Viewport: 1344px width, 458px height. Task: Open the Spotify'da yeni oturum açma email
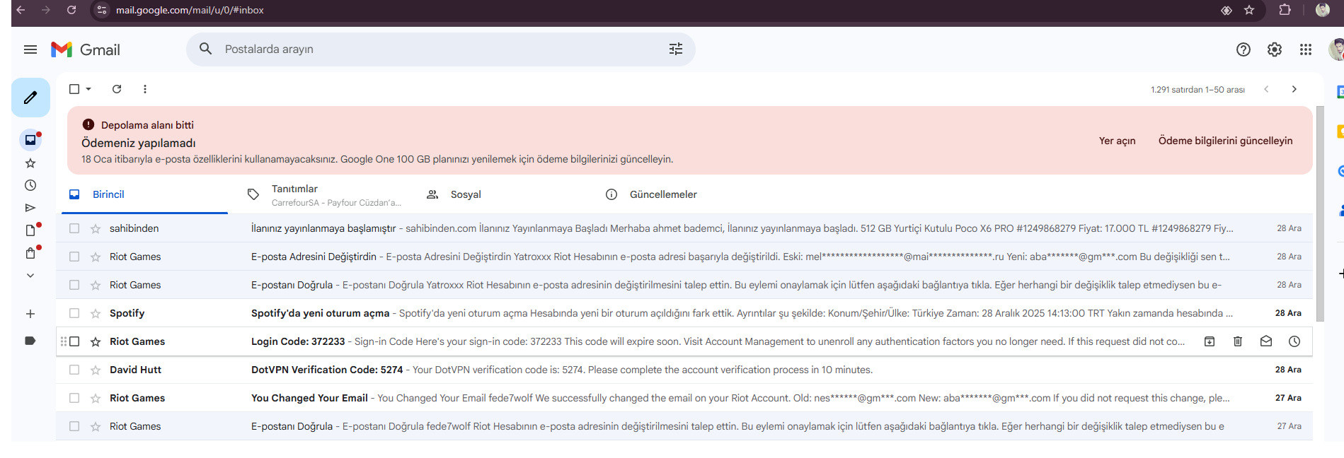pos(684,313)
